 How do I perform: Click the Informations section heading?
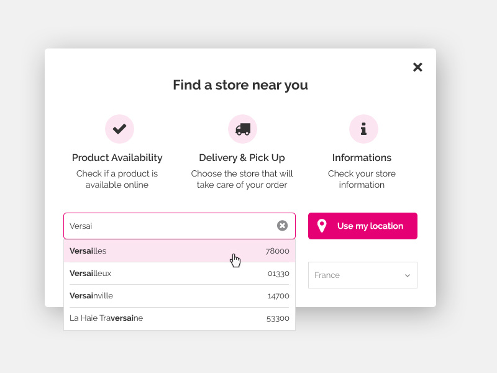pyautogui.click(x=362, y=157)
